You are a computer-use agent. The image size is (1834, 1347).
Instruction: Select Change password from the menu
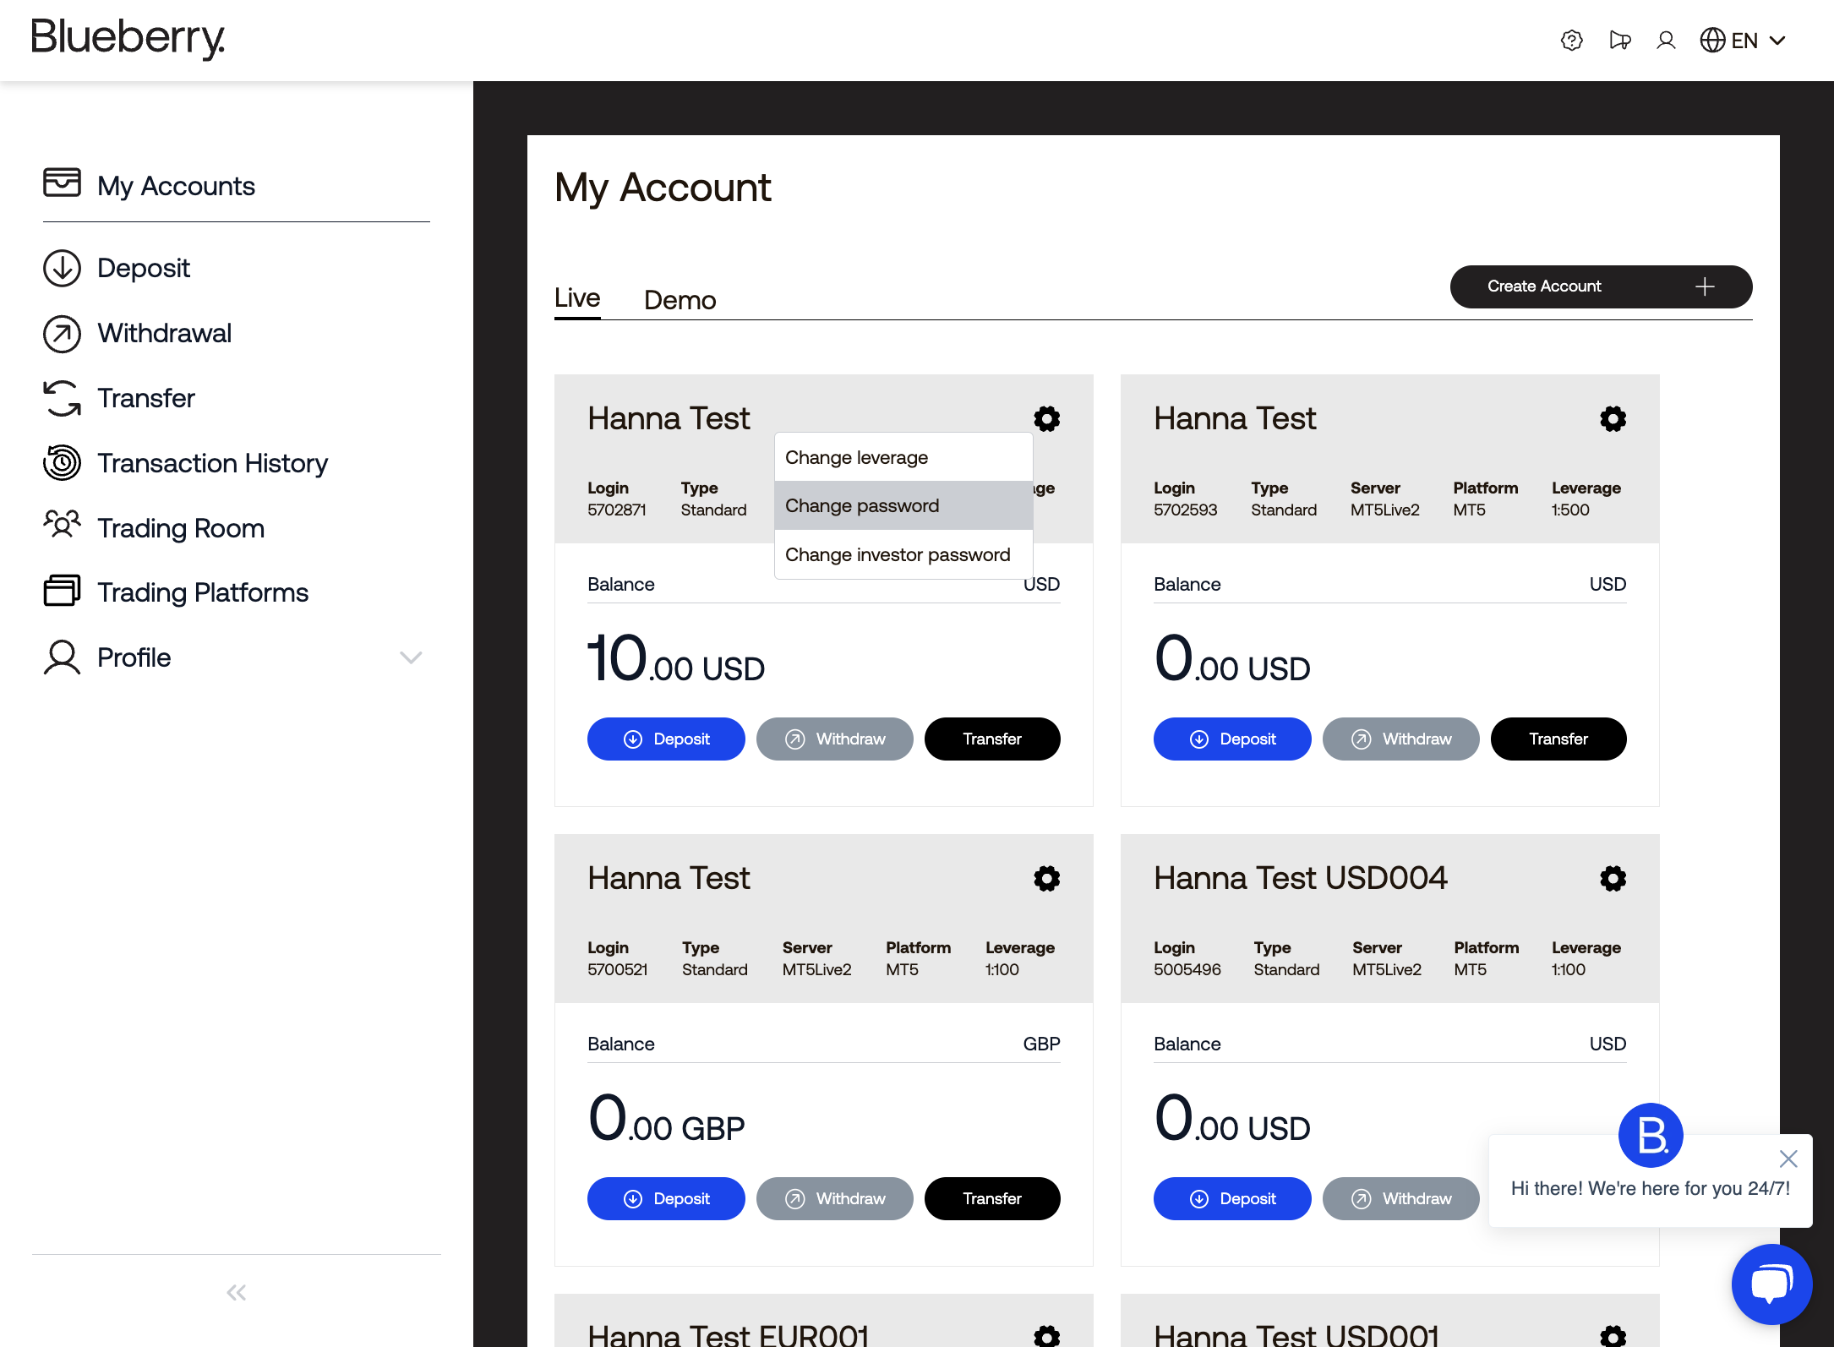903,505
